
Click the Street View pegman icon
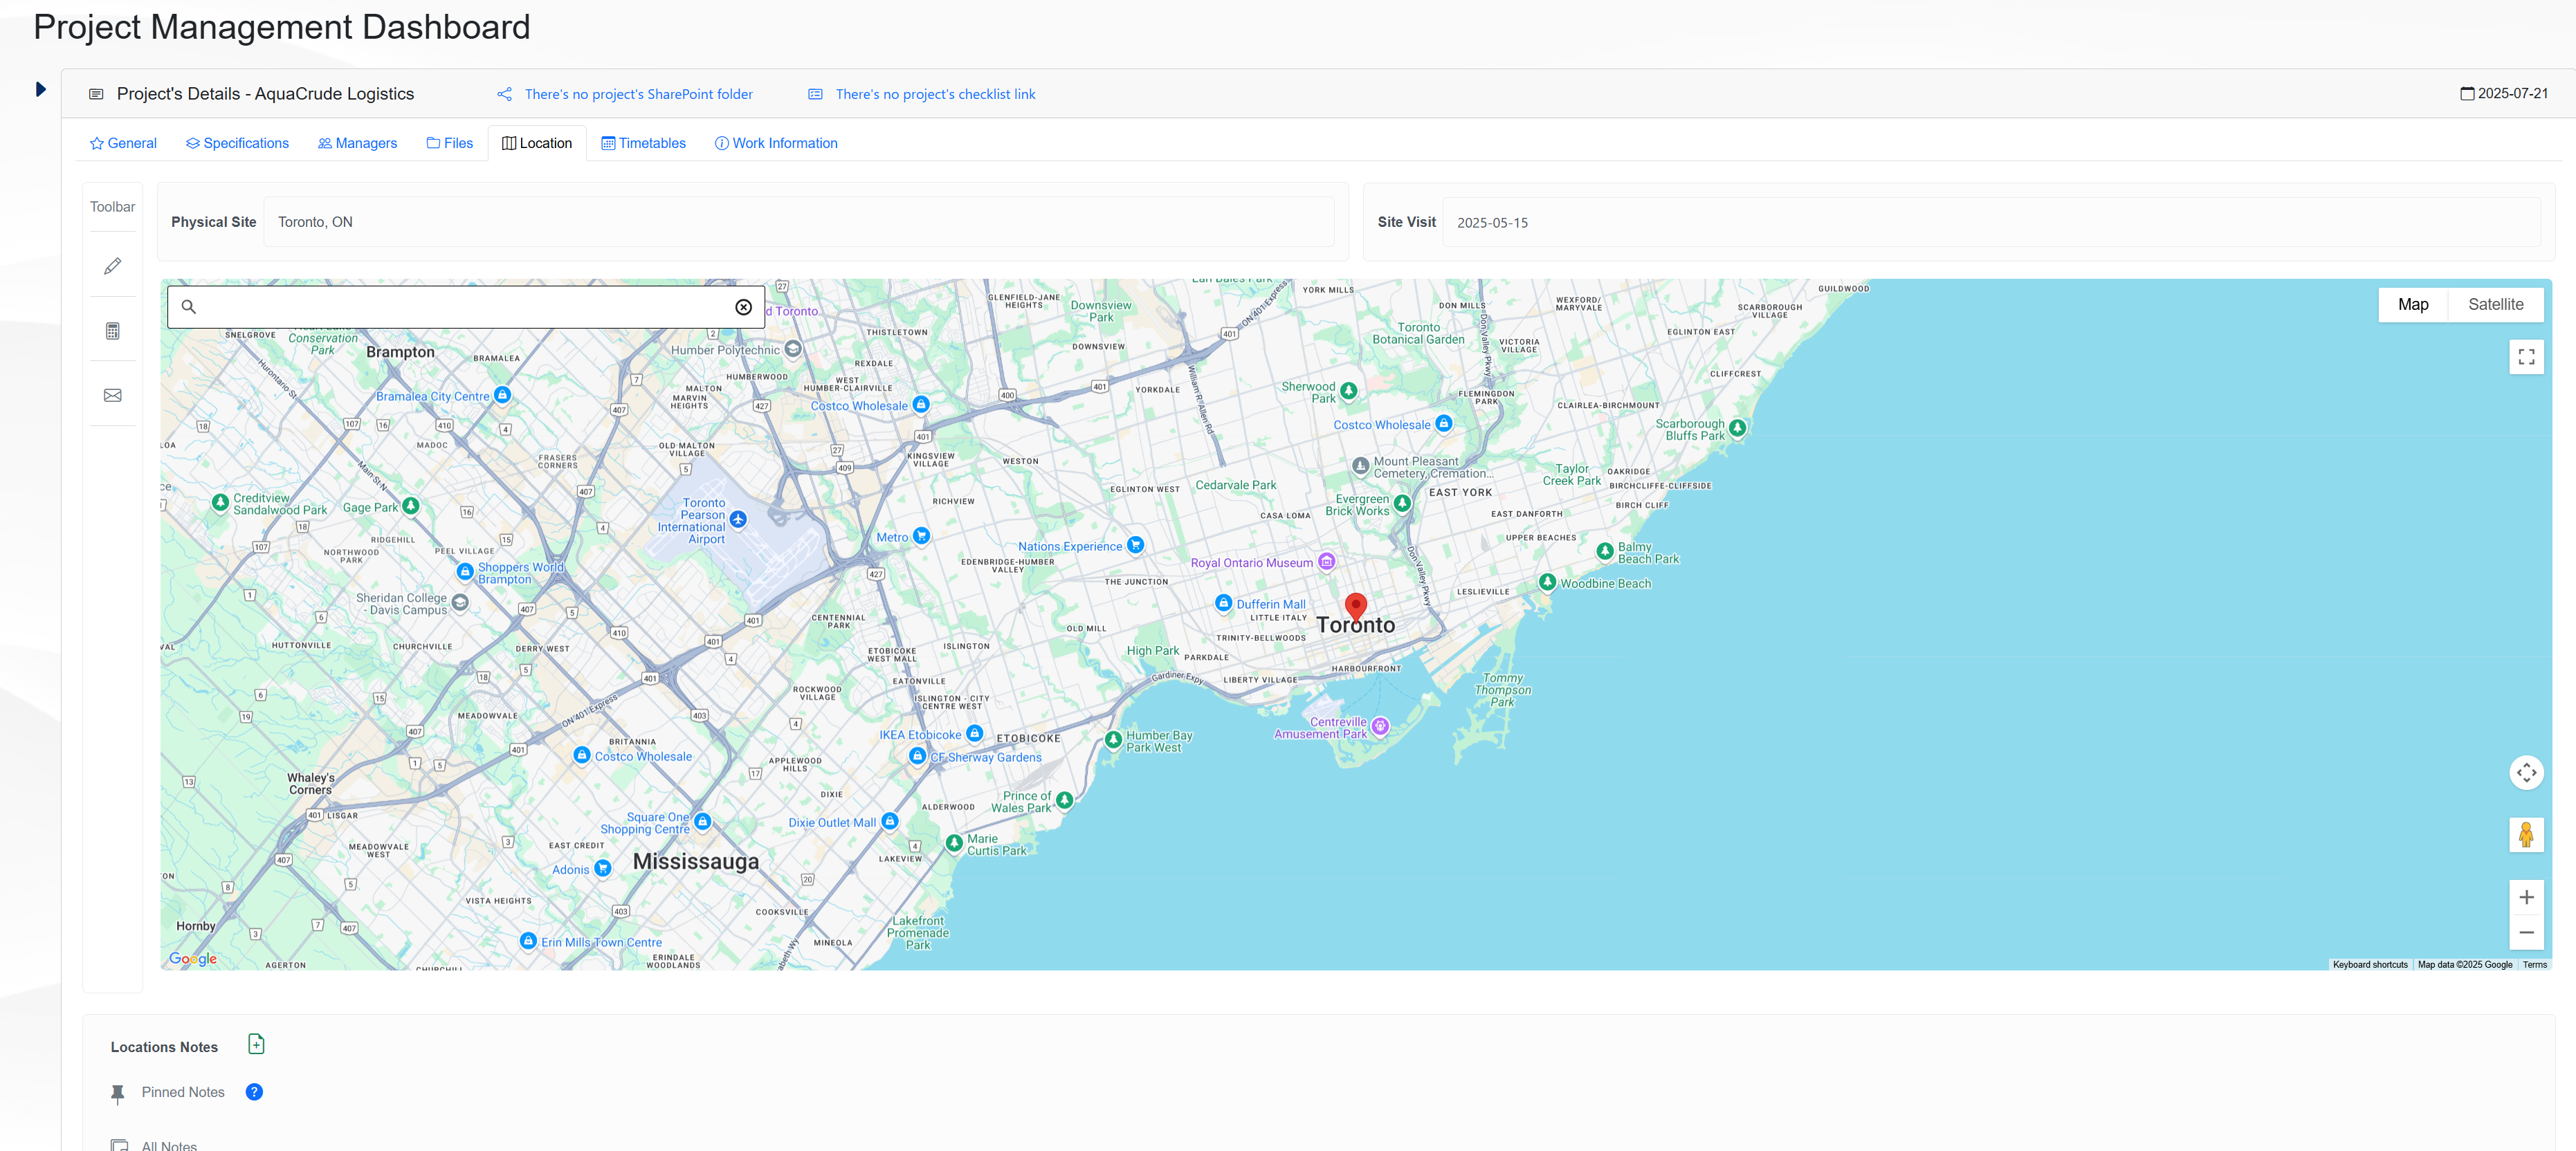tap(2525, 834)
